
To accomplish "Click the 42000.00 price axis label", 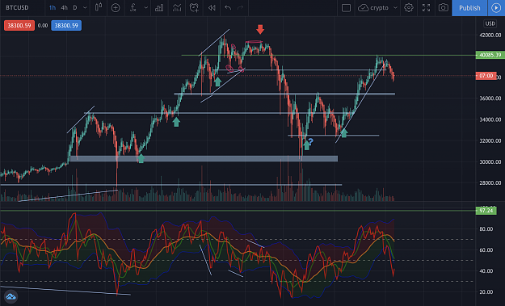I will point(490,35).
